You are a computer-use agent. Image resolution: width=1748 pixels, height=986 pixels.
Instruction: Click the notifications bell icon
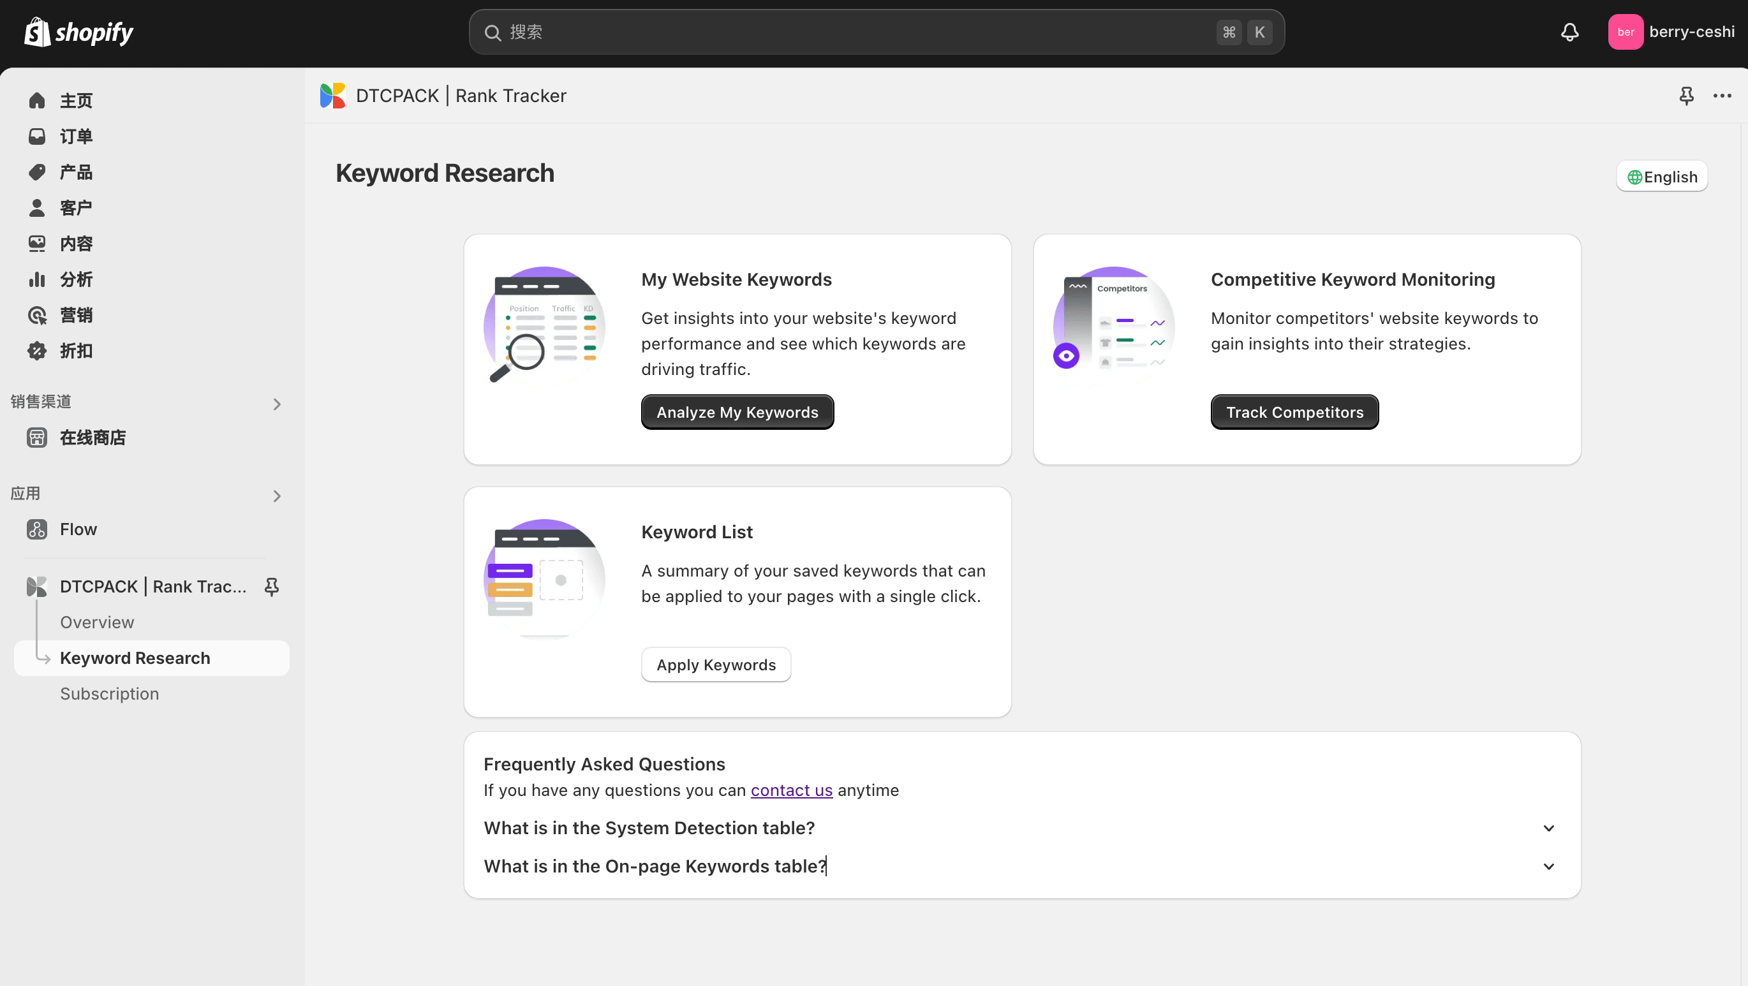click(1569, 32)
